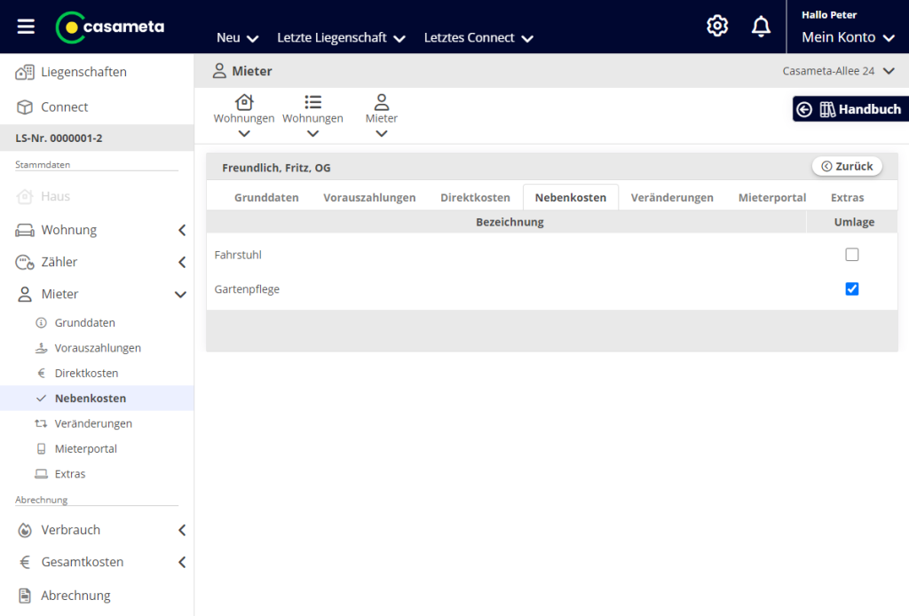Click the Wohnung sofa icon
Image resolution: width=909 pixels, height=616 pixels.
[x=24, y=230]
